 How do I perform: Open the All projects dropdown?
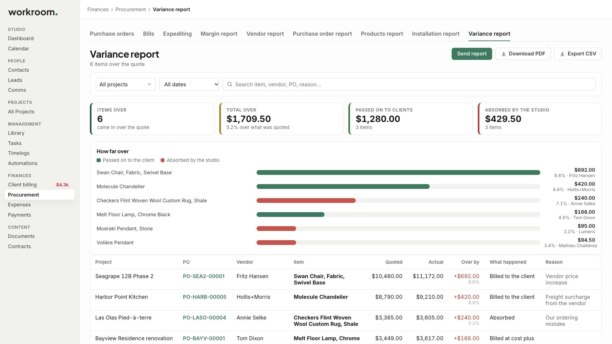coord(126,84)
